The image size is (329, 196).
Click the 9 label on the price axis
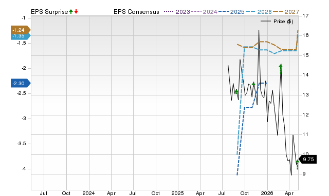tap(304, 173)
